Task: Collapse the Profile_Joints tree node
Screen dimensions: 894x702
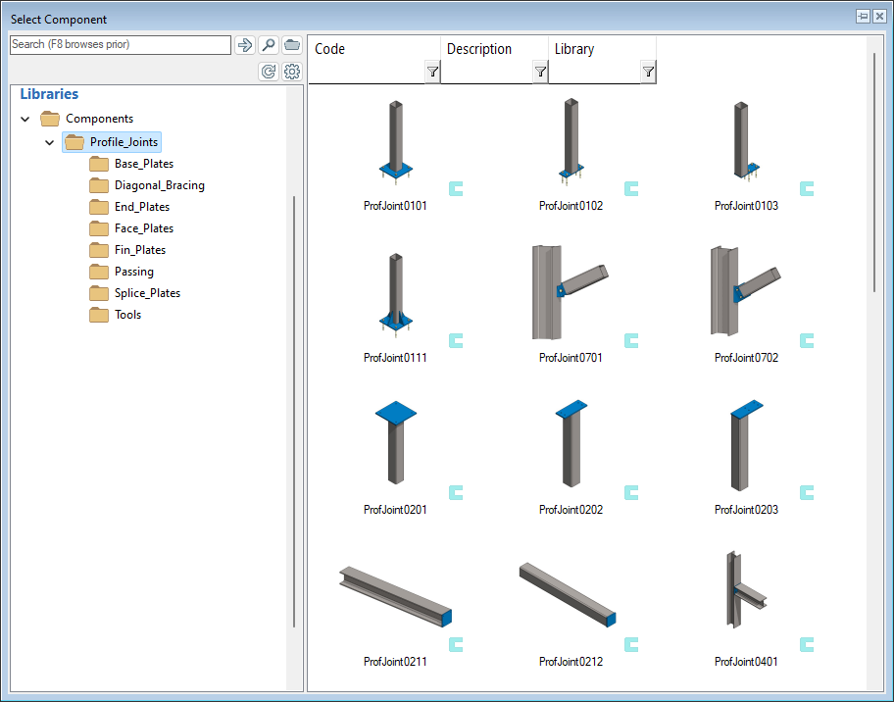Action: pos(49,143)
